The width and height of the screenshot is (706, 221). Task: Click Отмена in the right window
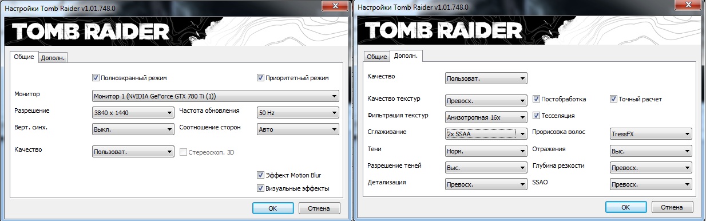tap(672, 207)
